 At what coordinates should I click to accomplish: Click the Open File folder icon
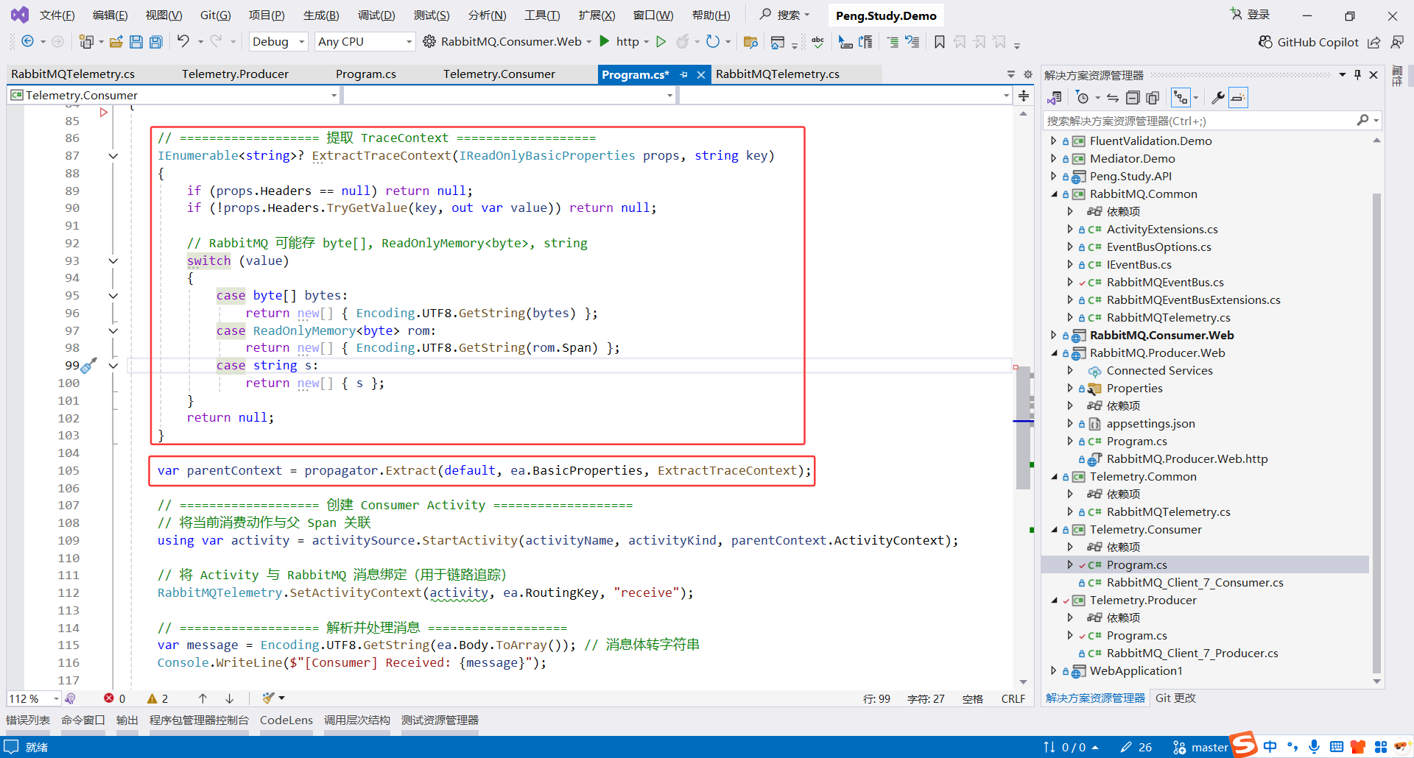pyautogui.click(x=116, y=42)
